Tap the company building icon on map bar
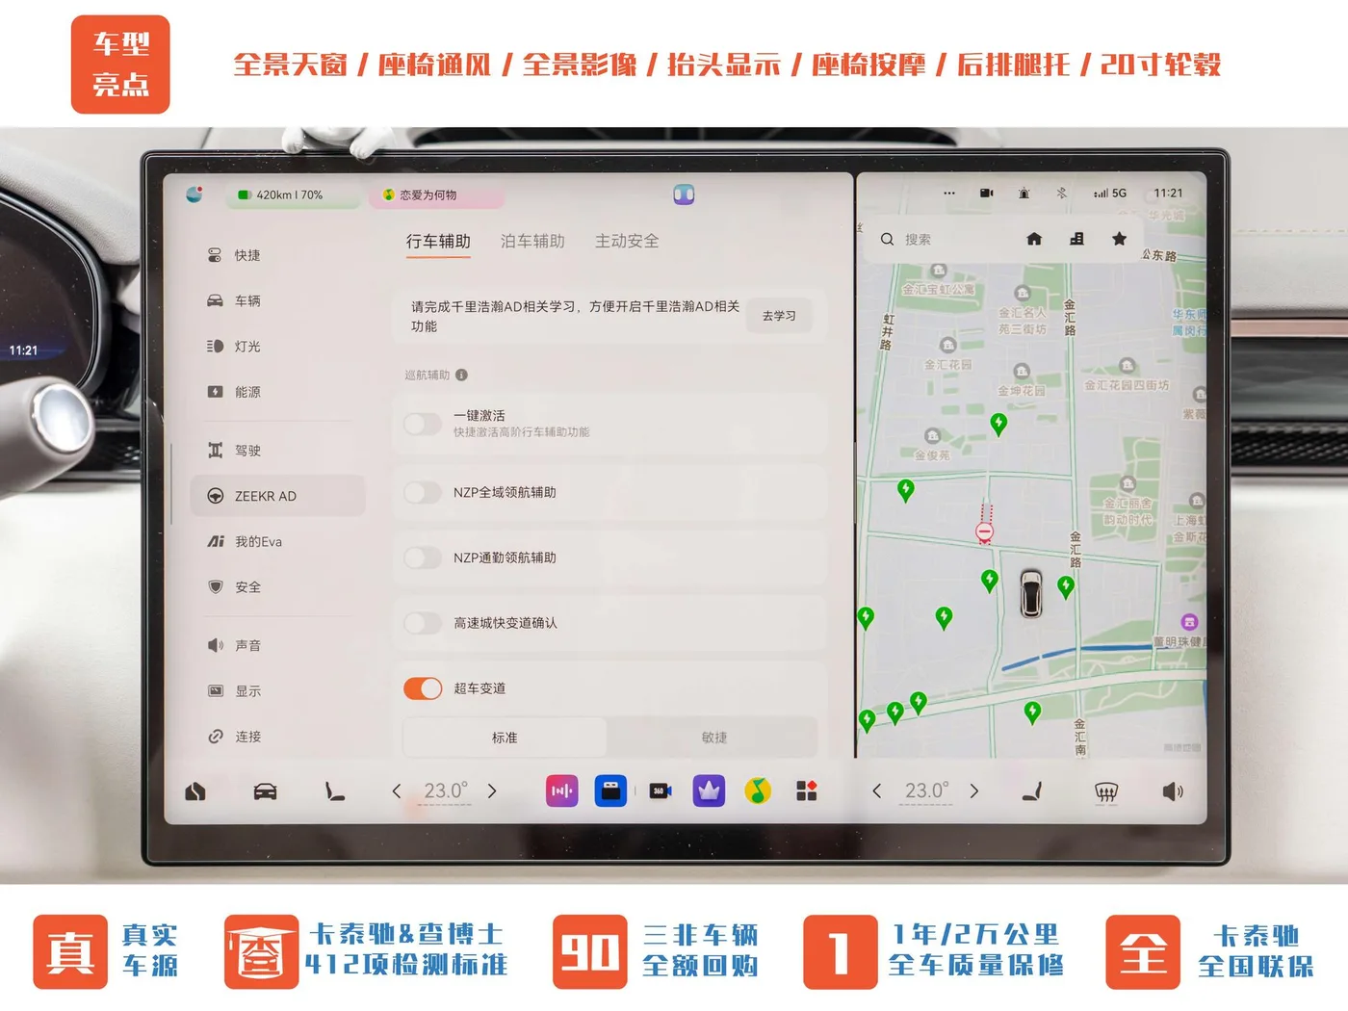This screenshot has height=1011, width=1348. pyautogui.click(x=1076, y=239)
